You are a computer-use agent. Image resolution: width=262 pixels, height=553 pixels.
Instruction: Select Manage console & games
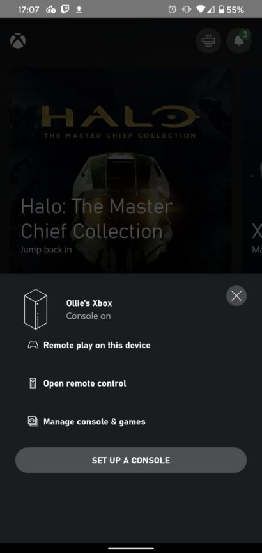[95, 421]
